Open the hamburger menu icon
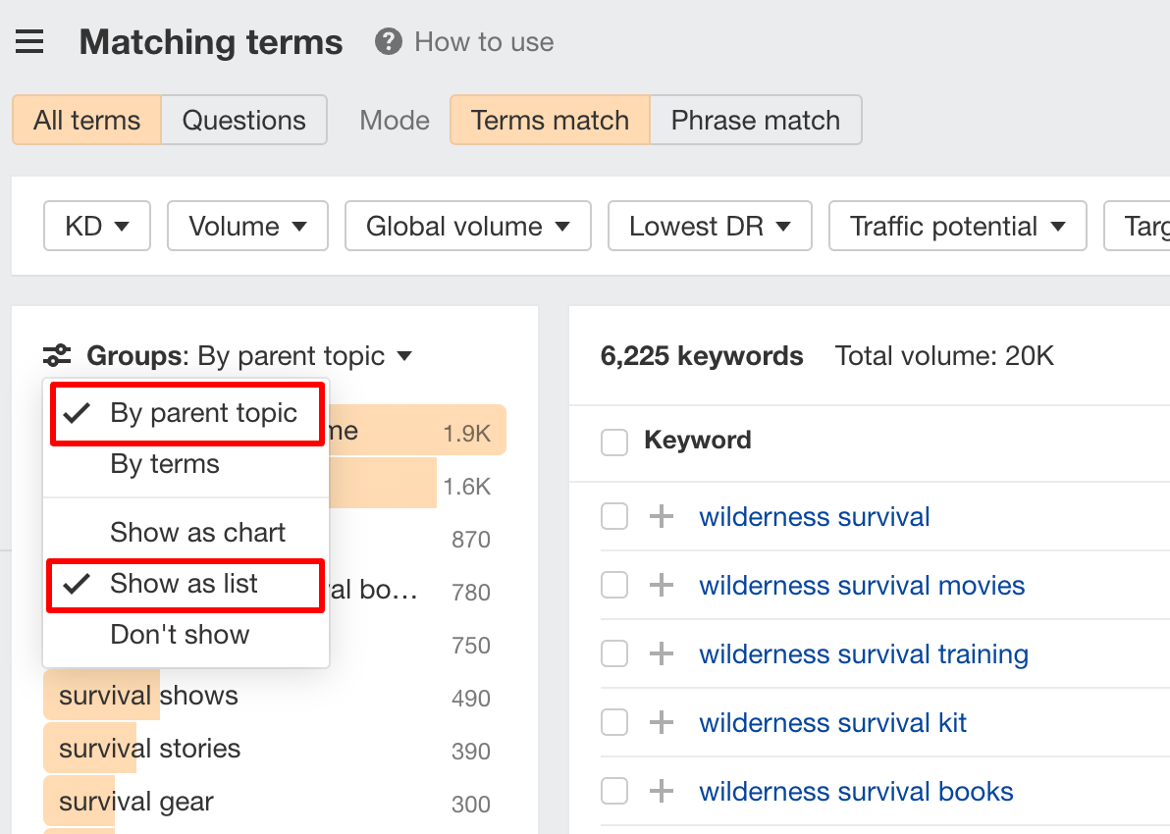1170x834 pixels. click(29, 42)
